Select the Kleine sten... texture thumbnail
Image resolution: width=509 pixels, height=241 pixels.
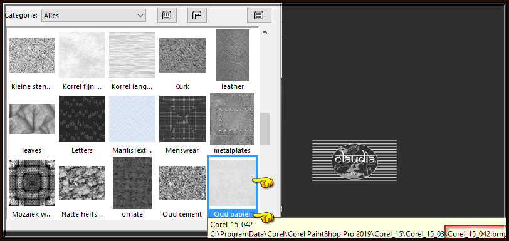pos(32,55)
